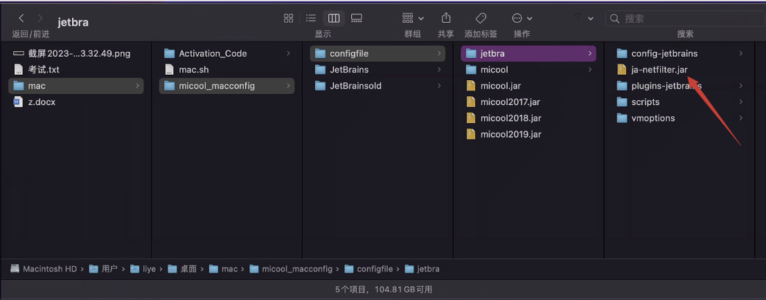Image resolution: width=766 pixels, height=300 pixels.
Task: Open the action menu dropdown
Action: click(x=522, y=18)
